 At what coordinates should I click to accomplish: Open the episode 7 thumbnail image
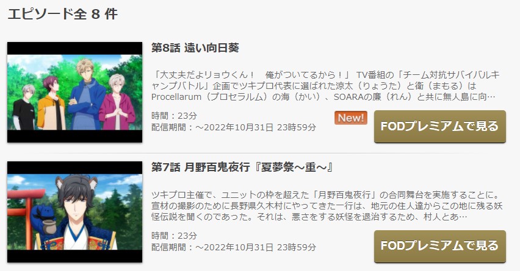tap(74, 212)
